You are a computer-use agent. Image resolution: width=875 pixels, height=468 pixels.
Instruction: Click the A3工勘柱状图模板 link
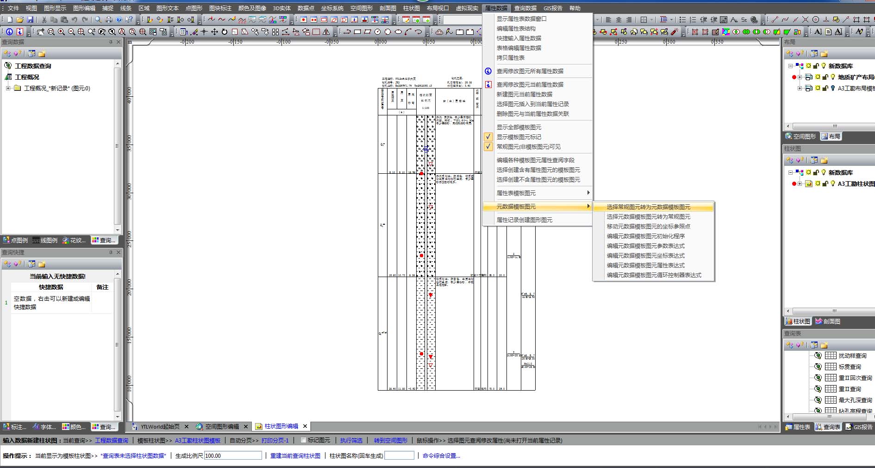(x=198, y=440)
